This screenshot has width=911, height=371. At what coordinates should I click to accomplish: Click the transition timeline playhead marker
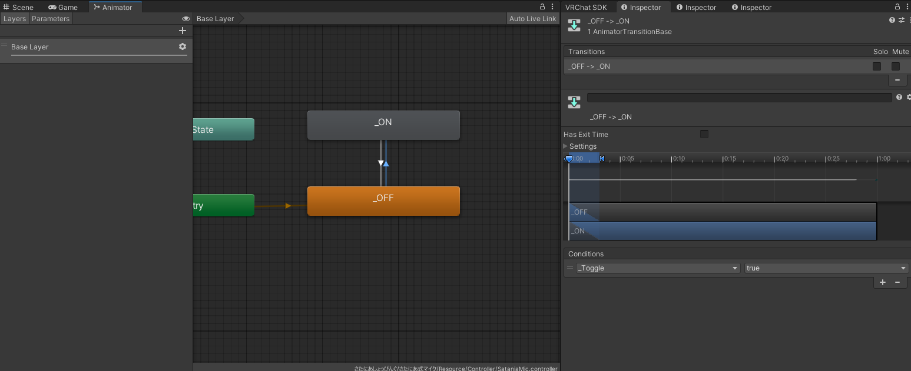(x=569, y=159)
